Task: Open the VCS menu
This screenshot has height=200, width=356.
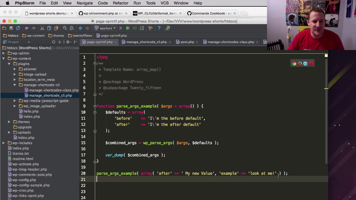Action: point(164,3)
